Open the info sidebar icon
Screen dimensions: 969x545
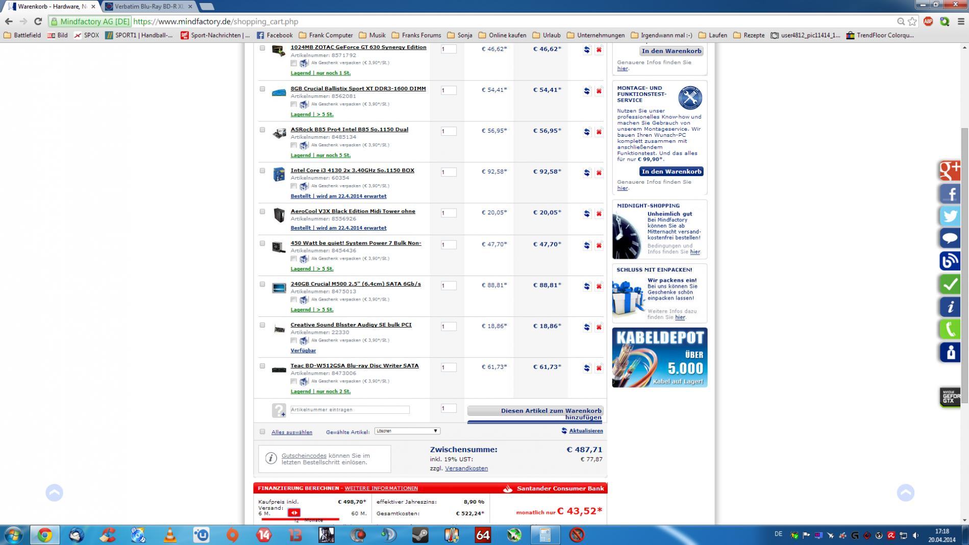coord(950,307)
